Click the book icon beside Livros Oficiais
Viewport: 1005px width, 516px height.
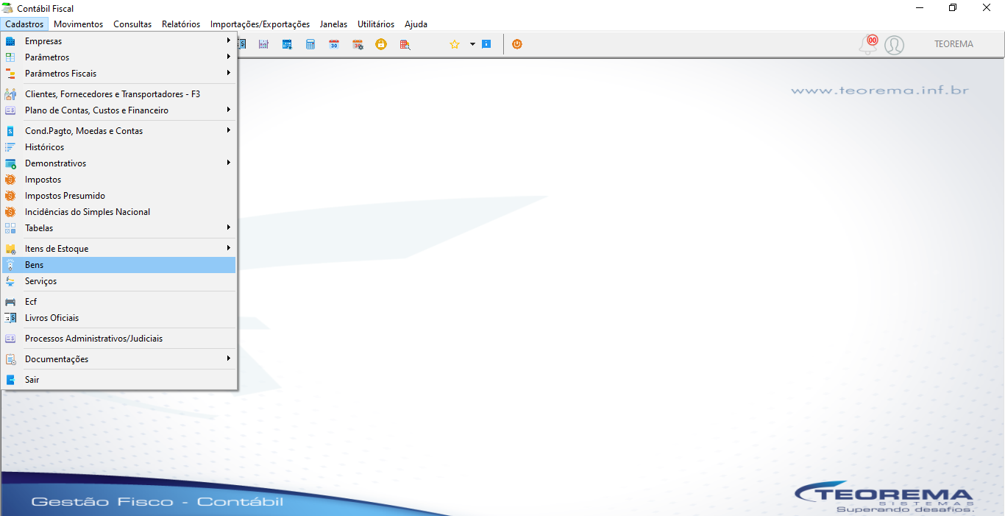(x=10, y=318)
